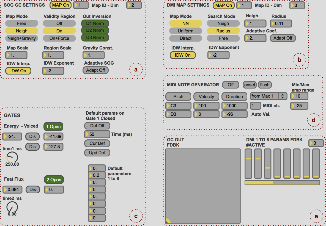Set Validity Region to On+Force
Image resolution: width=326 pixels, height=226 pixels.
(x=59, y=38)
